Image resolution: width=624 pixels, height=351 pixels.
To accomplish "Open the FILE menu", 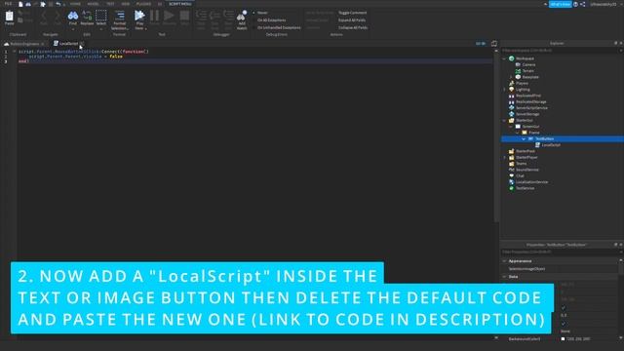I will tap(8, 4).
